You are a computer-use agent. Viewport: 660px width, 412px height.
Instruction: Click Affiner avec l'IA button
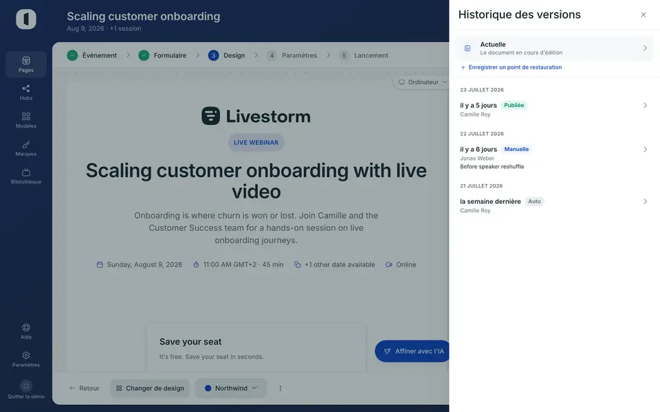pyautogui.click(x=413, y=351)
